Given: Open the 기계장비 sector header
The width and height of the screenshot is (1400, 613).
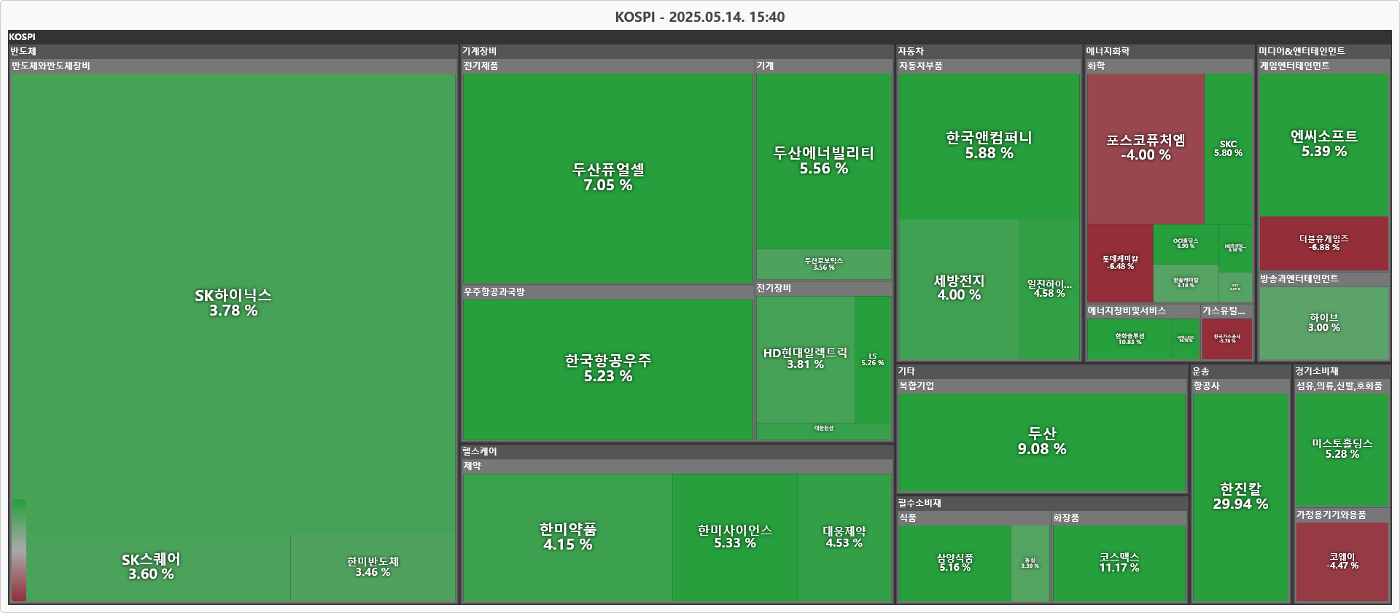Looking at the screenshot, I should pyautogui.click(x=677, y=51).
